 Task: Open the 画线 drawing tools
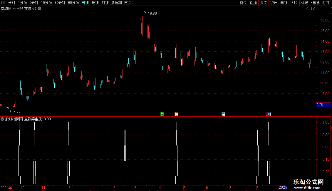click(284, 3)
